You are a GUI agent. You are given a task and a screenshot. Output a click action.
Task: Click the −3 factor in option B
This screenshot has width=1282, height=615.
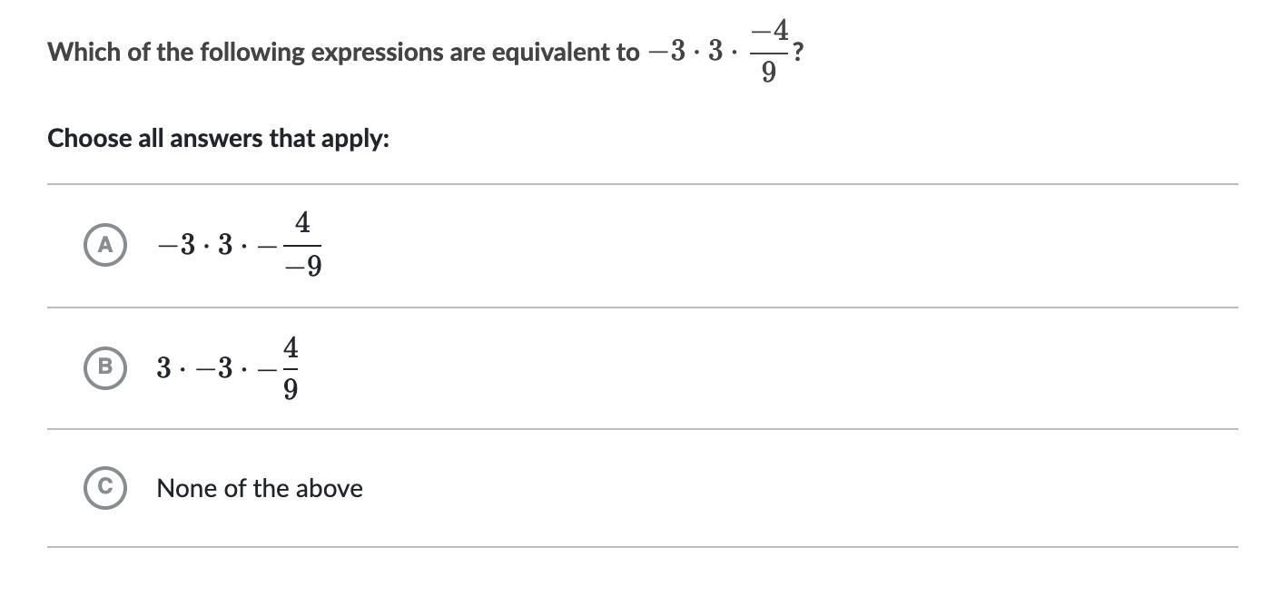point(214,368)
